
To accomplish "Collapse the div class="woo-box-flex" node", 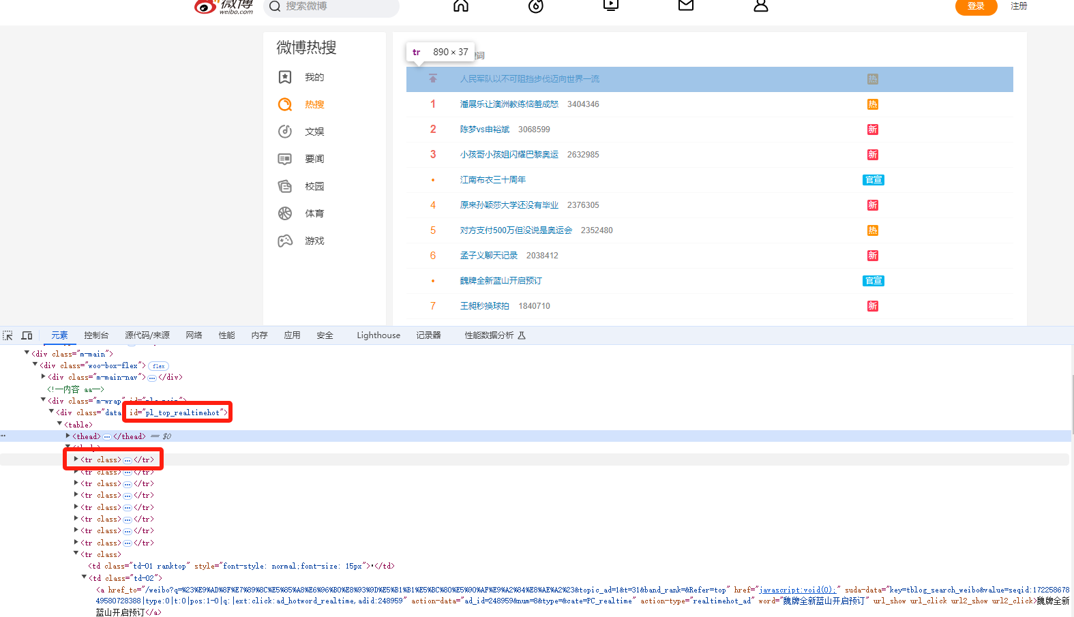I will [x=35, y=365].
